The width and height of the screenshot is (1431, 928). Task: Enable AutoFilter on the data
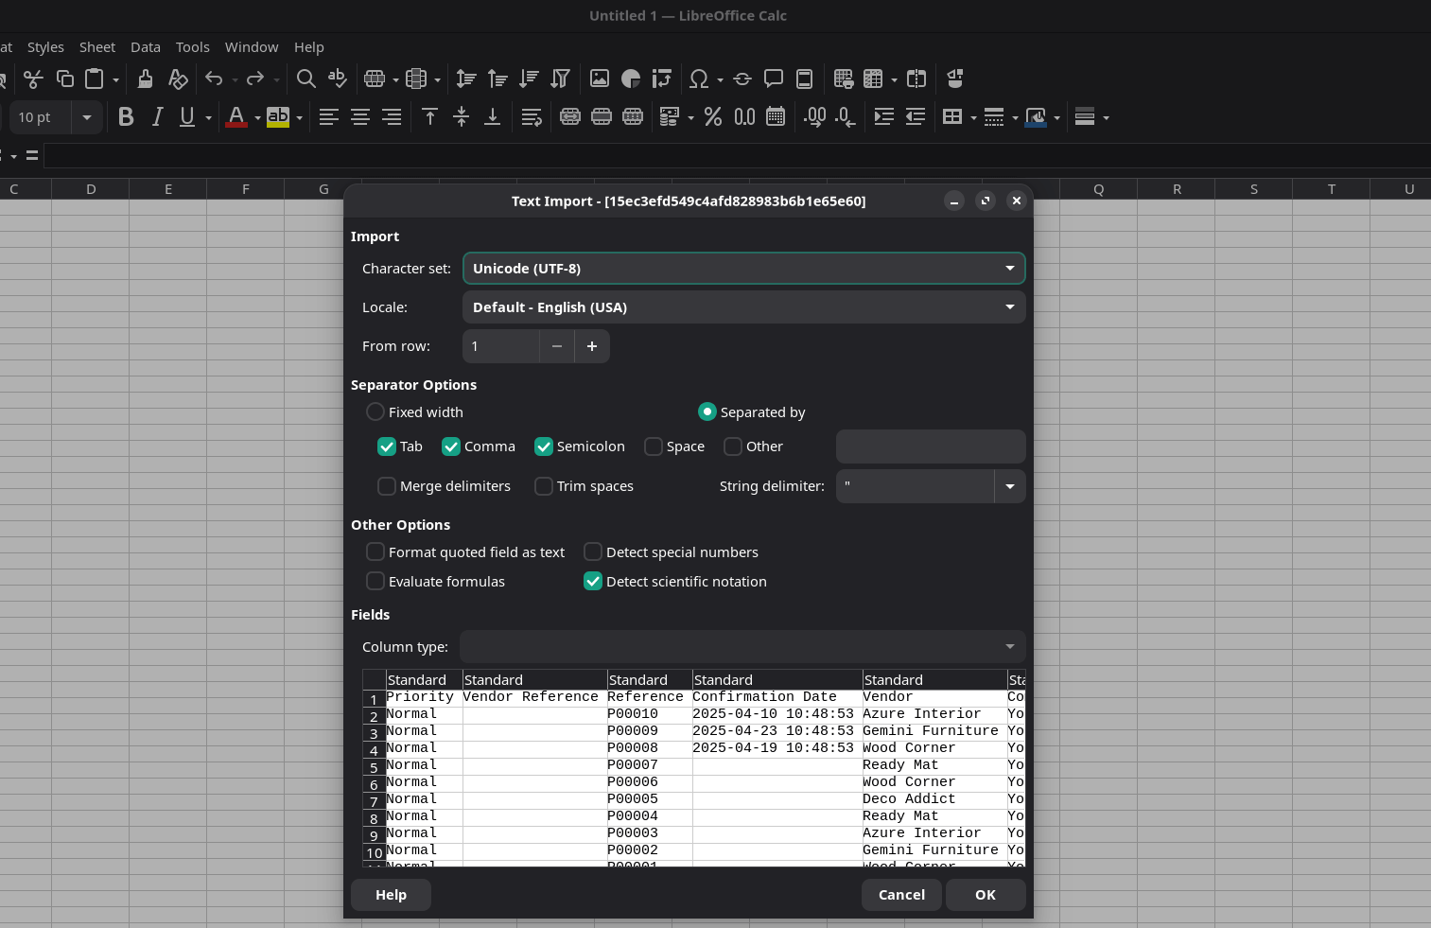[560, 79]
